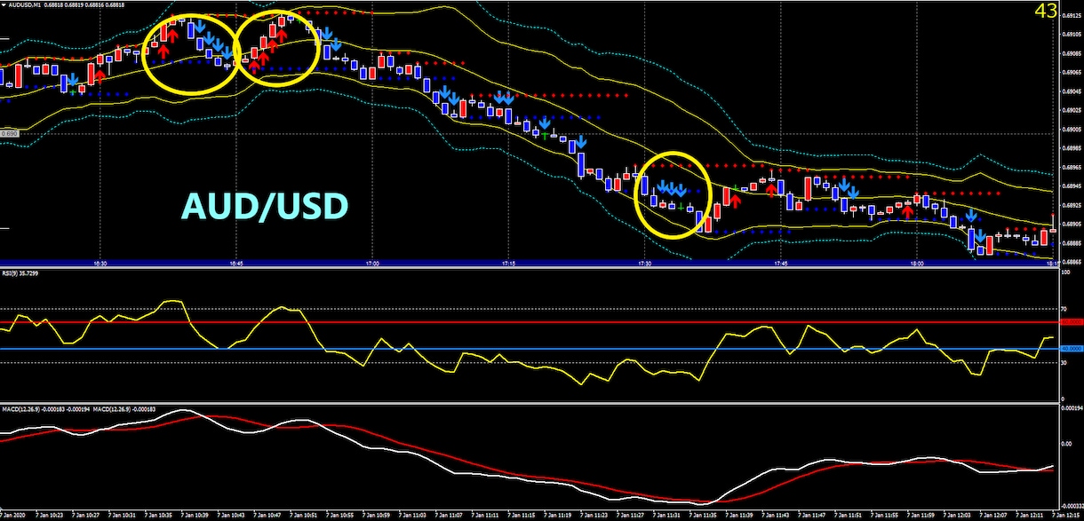Image resolution: width=1084 pixels, height=521 pixels.
Task: Click the 17:00 time axis label
Action: pos(372,264)
